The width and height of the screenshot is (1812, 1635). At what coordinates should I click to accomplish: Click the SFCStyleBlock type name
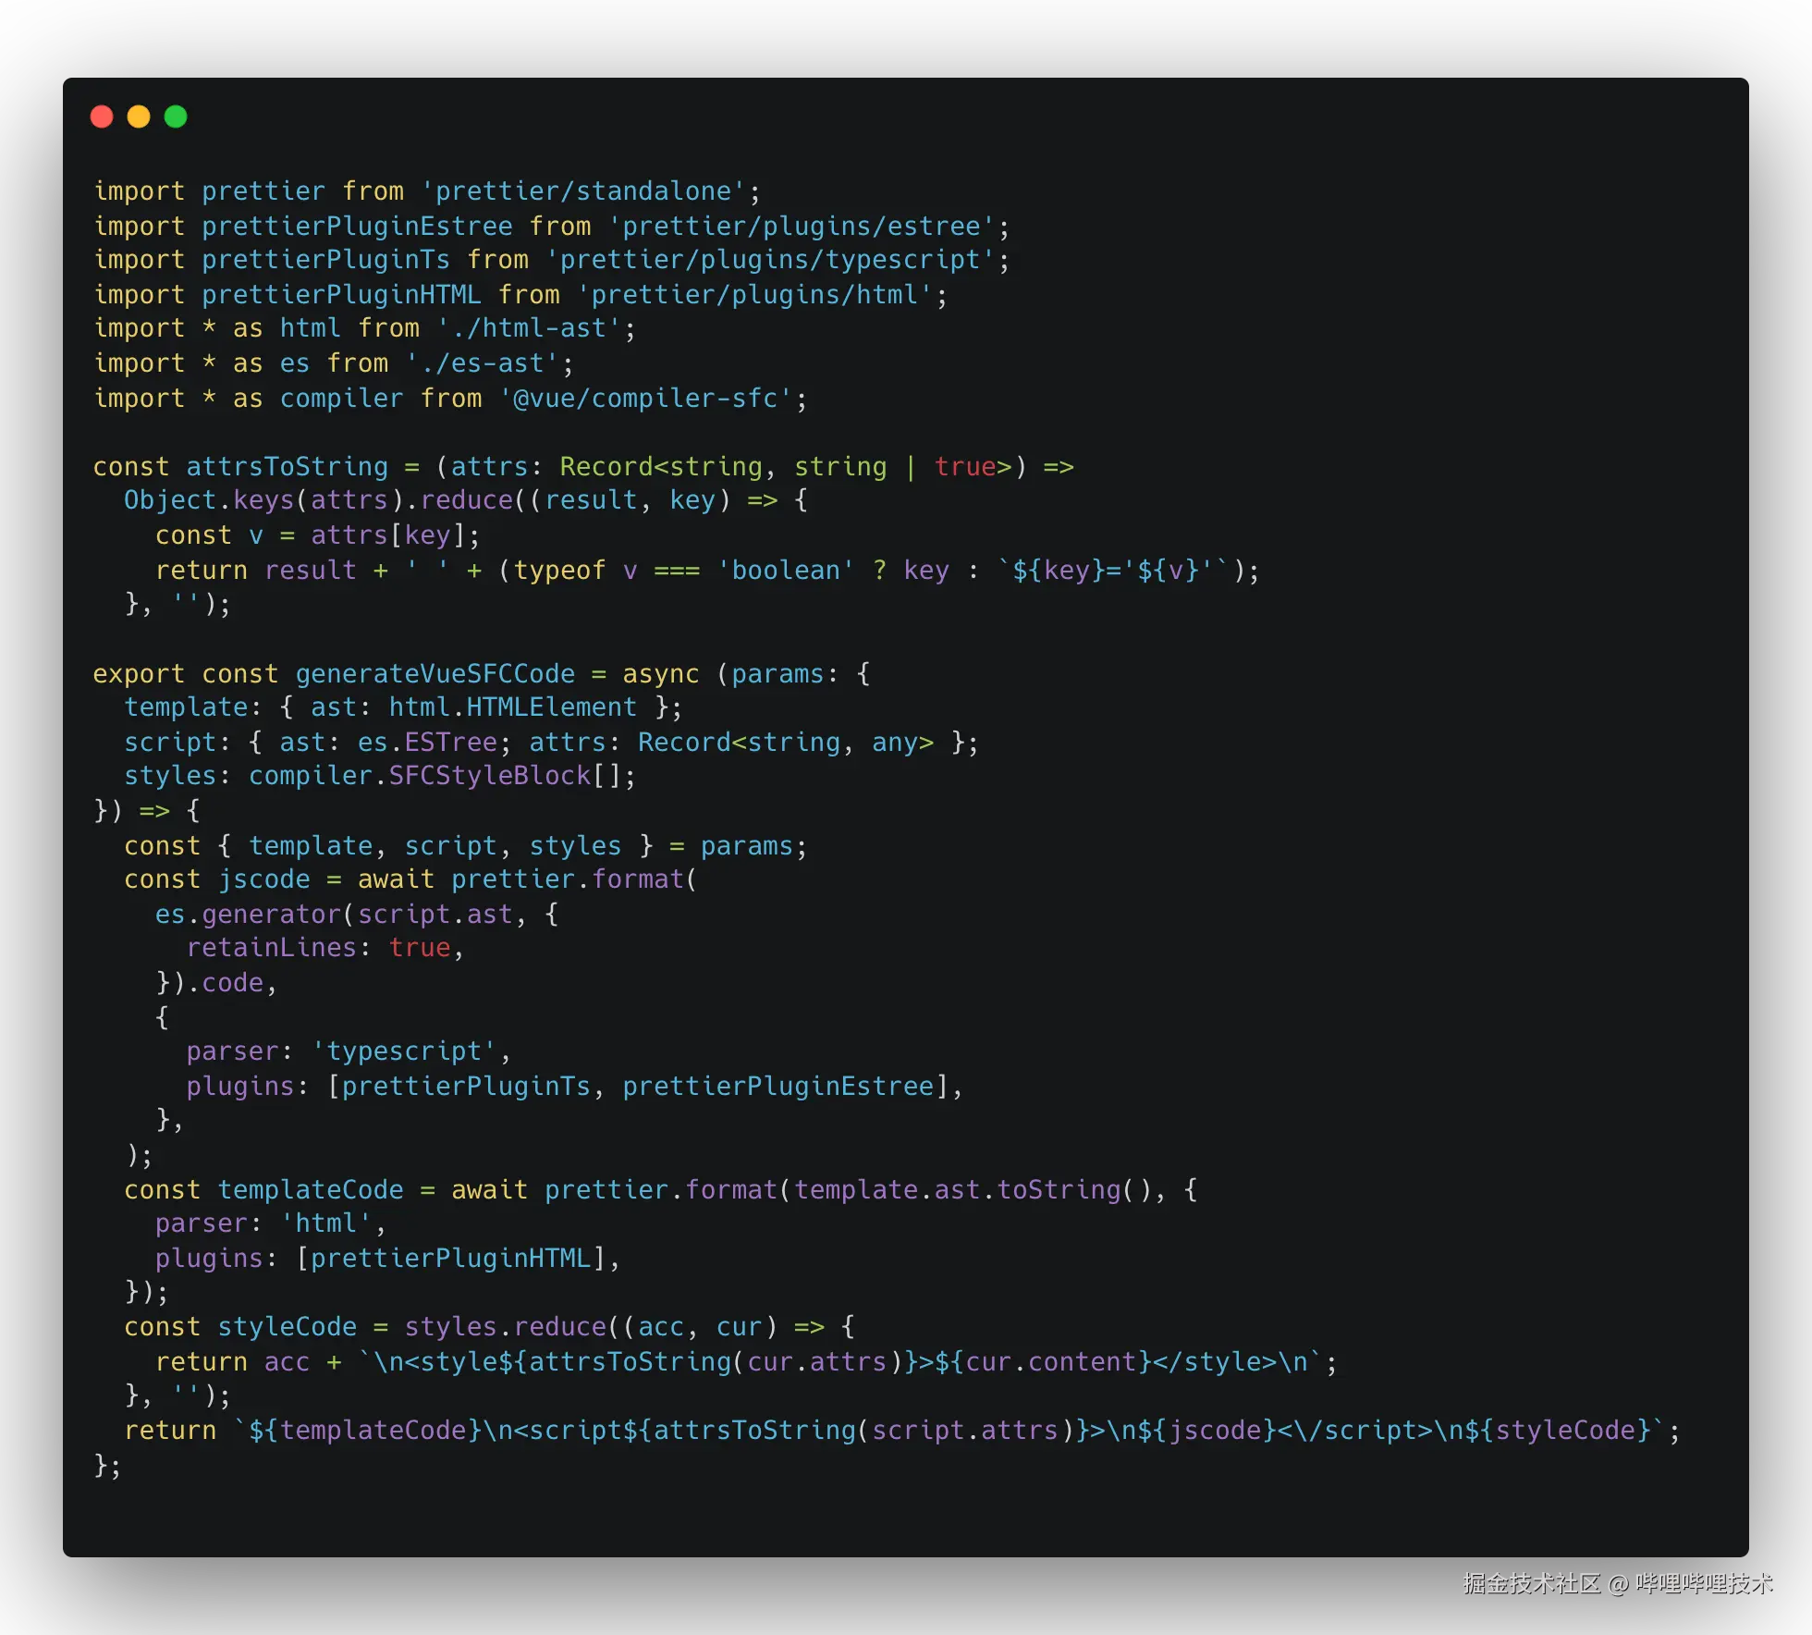tap(489, 776)
